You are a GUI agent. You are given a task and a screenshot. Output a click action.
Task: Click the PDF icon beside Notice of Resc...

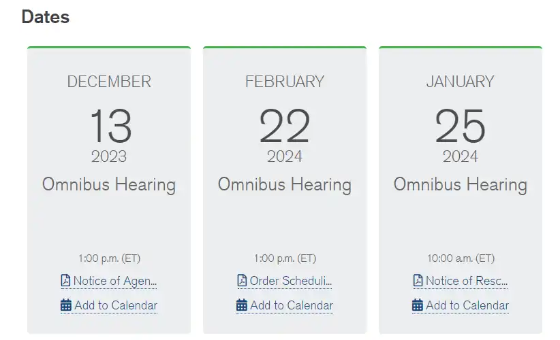click(418, 280)
